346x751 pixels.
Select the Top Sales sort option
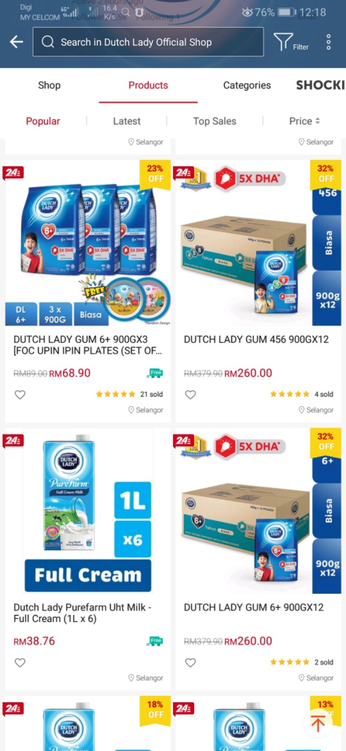click(x=215, y=121)
